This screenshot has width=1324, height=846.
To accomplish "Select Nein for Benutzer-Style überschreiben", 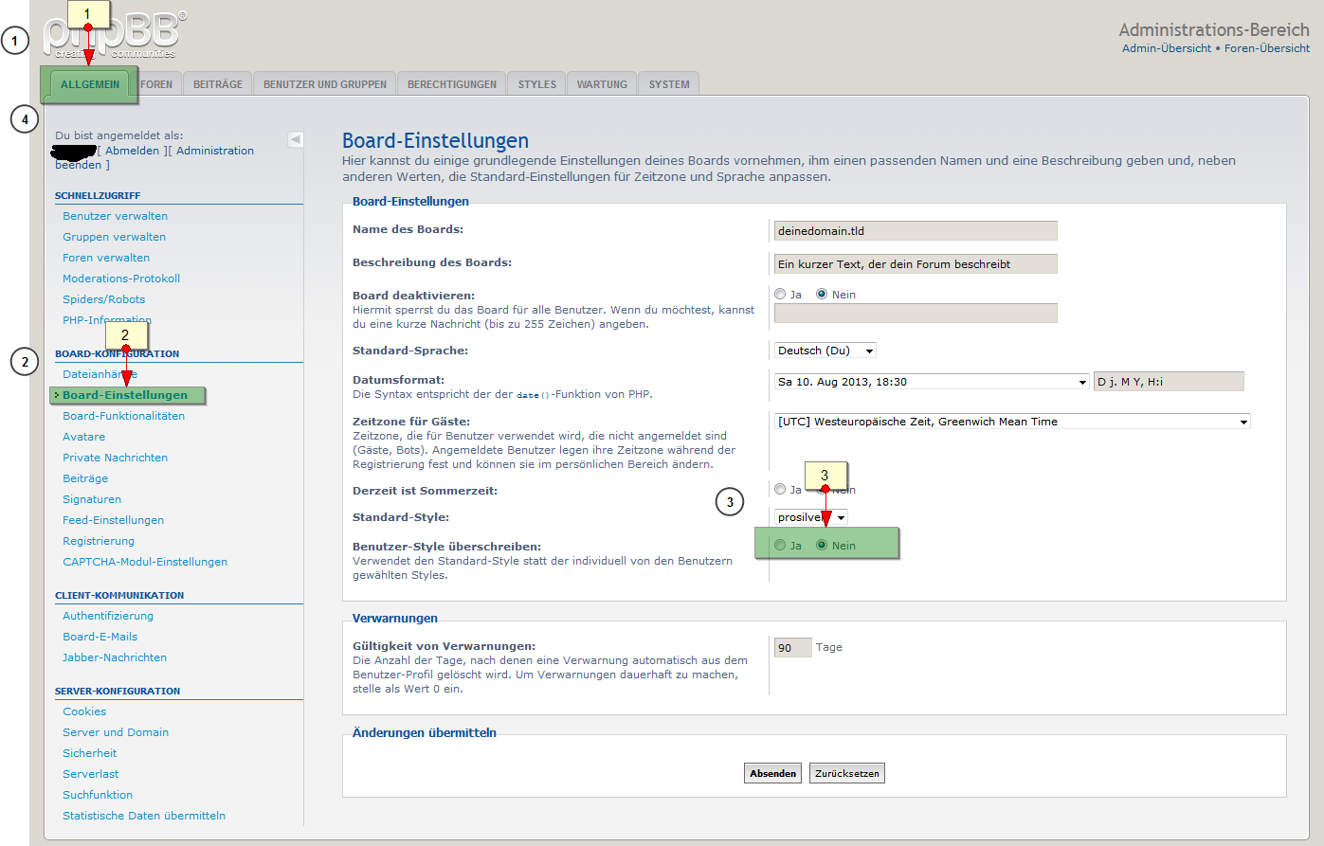I will (822, 545).
